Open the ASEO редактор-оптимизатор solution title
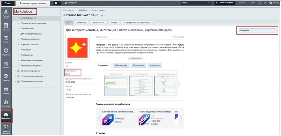281x136 pixels. pos(155,112)
